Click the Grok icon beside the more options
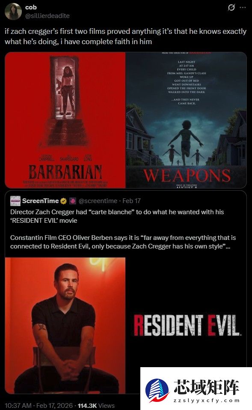Viewport: 252px width, 410px height. pyautogui.click(x=231, y=7)
